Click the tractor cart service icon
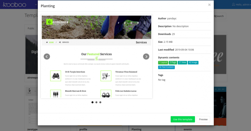The height and width of the screenshot is (131, 251). (x=56, y=76)
